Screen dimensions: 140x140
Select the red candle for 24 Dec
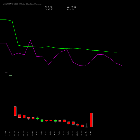[x=82, y=126]
